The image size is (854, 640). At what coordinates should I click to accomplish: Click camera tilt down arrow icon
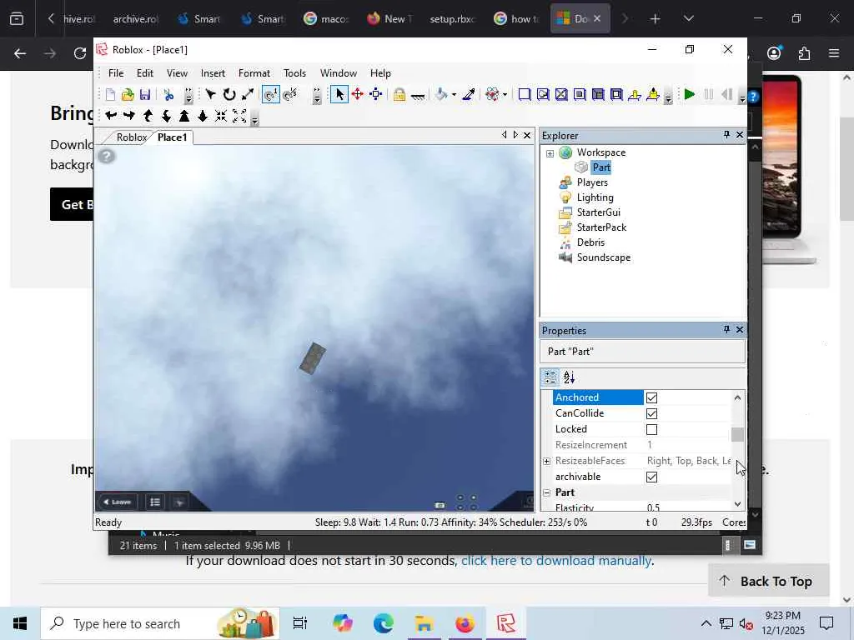(x=166, y=115)
